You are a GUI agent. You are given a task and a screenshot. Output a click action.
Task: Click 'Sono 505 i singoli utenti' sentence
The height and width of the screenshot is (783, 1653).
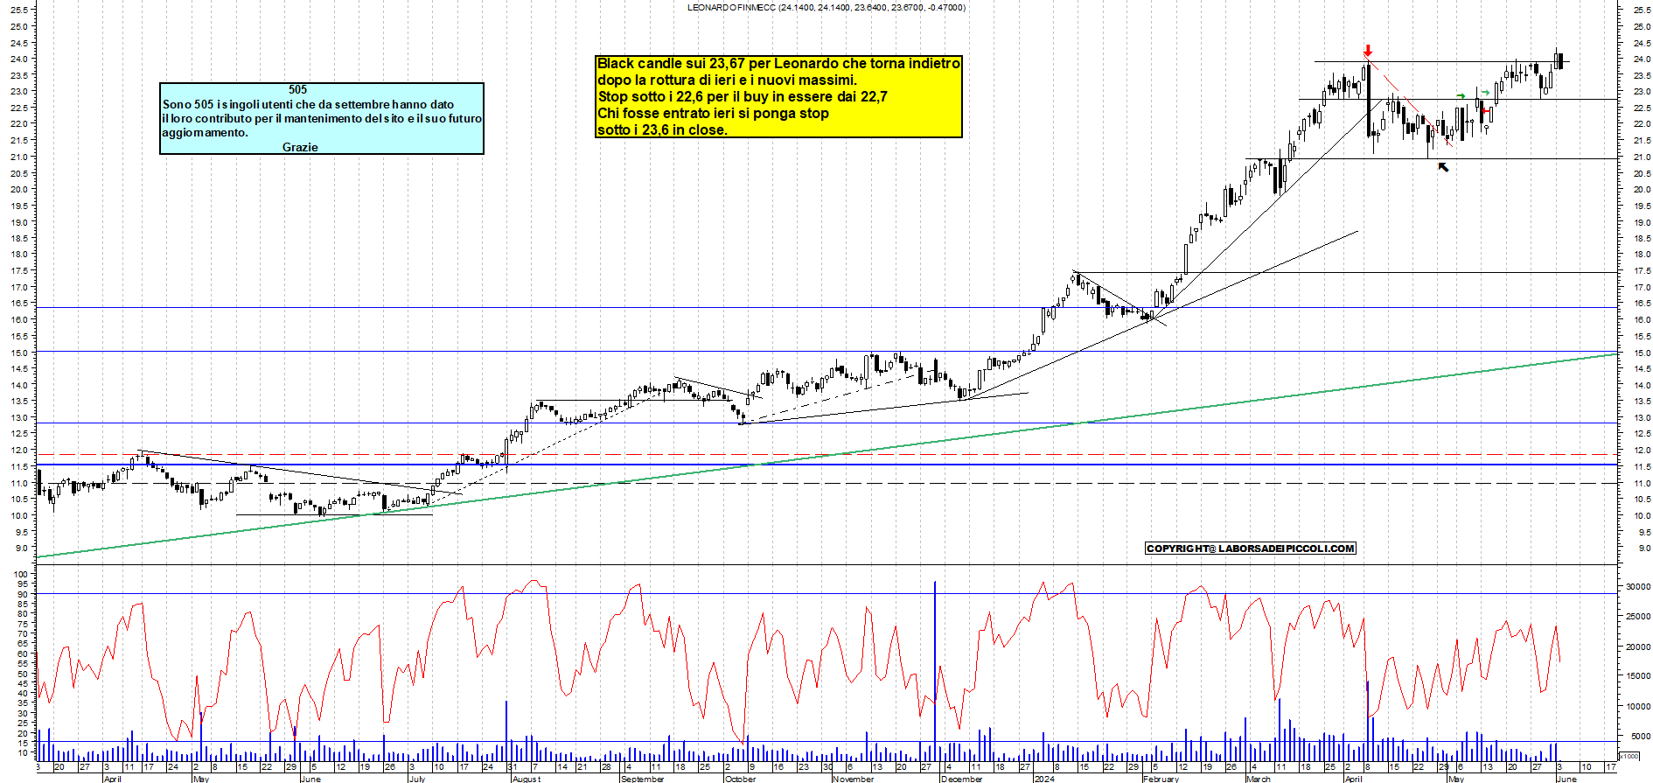(308, 104)
